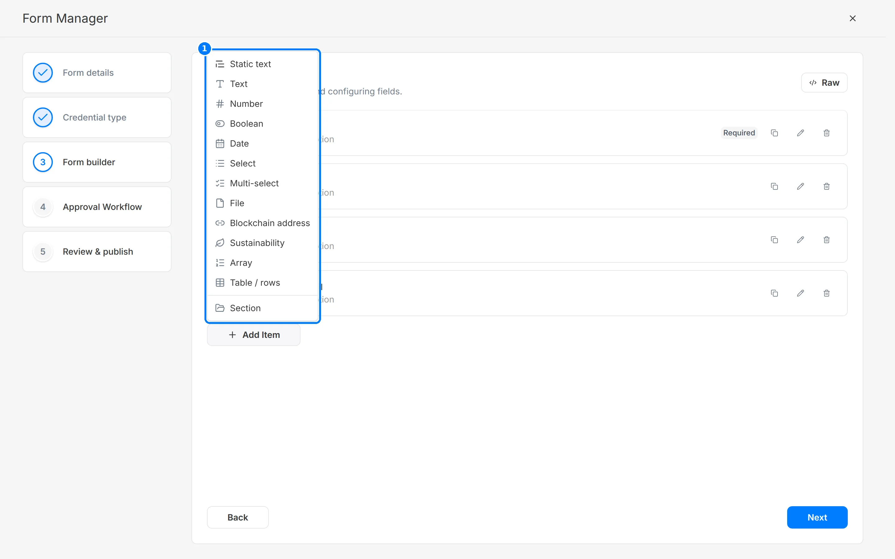Pick Multi-select from the menu
This screenshot has height=559, width=895.
point(263,183)
